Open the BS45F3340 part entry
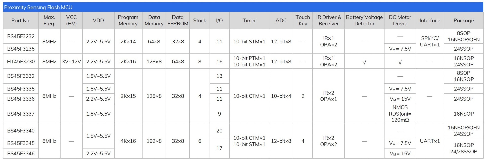 pyautogui.click(x=21, y=131)
